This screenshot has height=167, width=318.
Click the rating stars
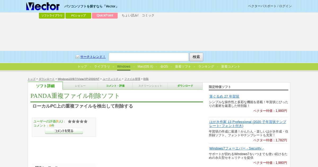tap(78, 121)
